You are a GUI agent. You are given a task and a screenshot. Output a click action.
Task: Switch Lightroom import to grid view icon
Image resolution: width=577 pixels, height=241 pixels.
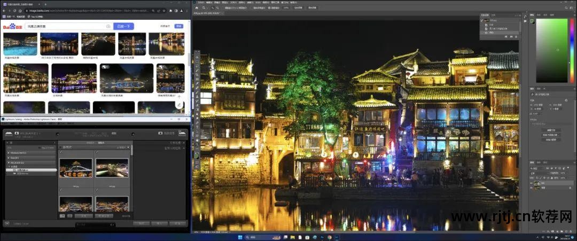pos(63,216)
